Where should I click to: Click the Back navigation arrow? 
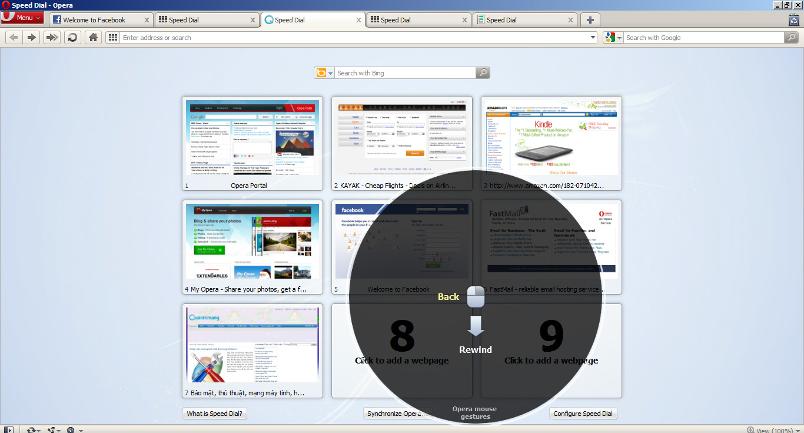(13, 37)
